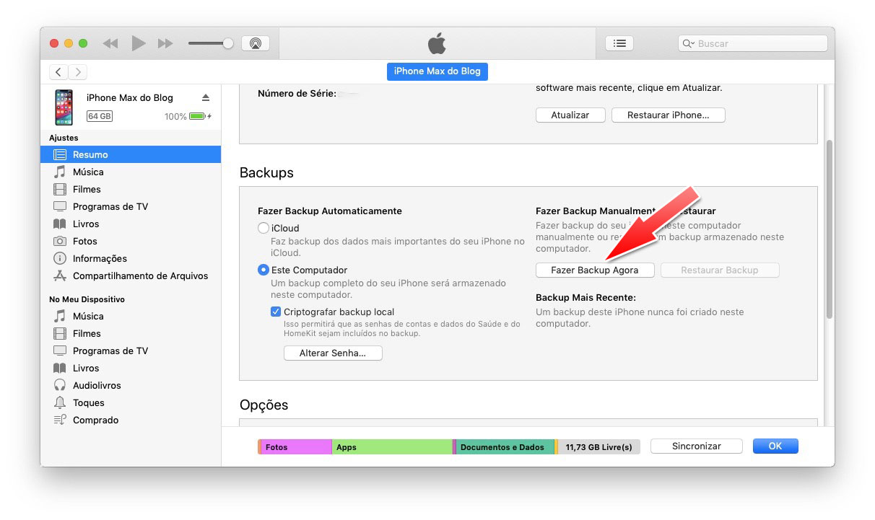Select the Este Computador radio button
Viewport: 875px width, 520px height.
264,270
